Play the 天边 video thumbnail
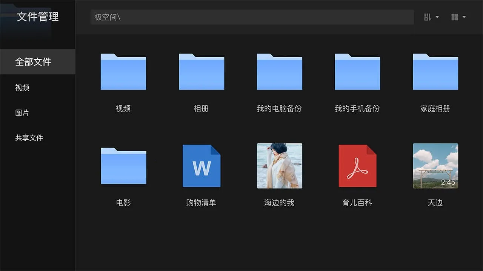 (x=435, y=166)
